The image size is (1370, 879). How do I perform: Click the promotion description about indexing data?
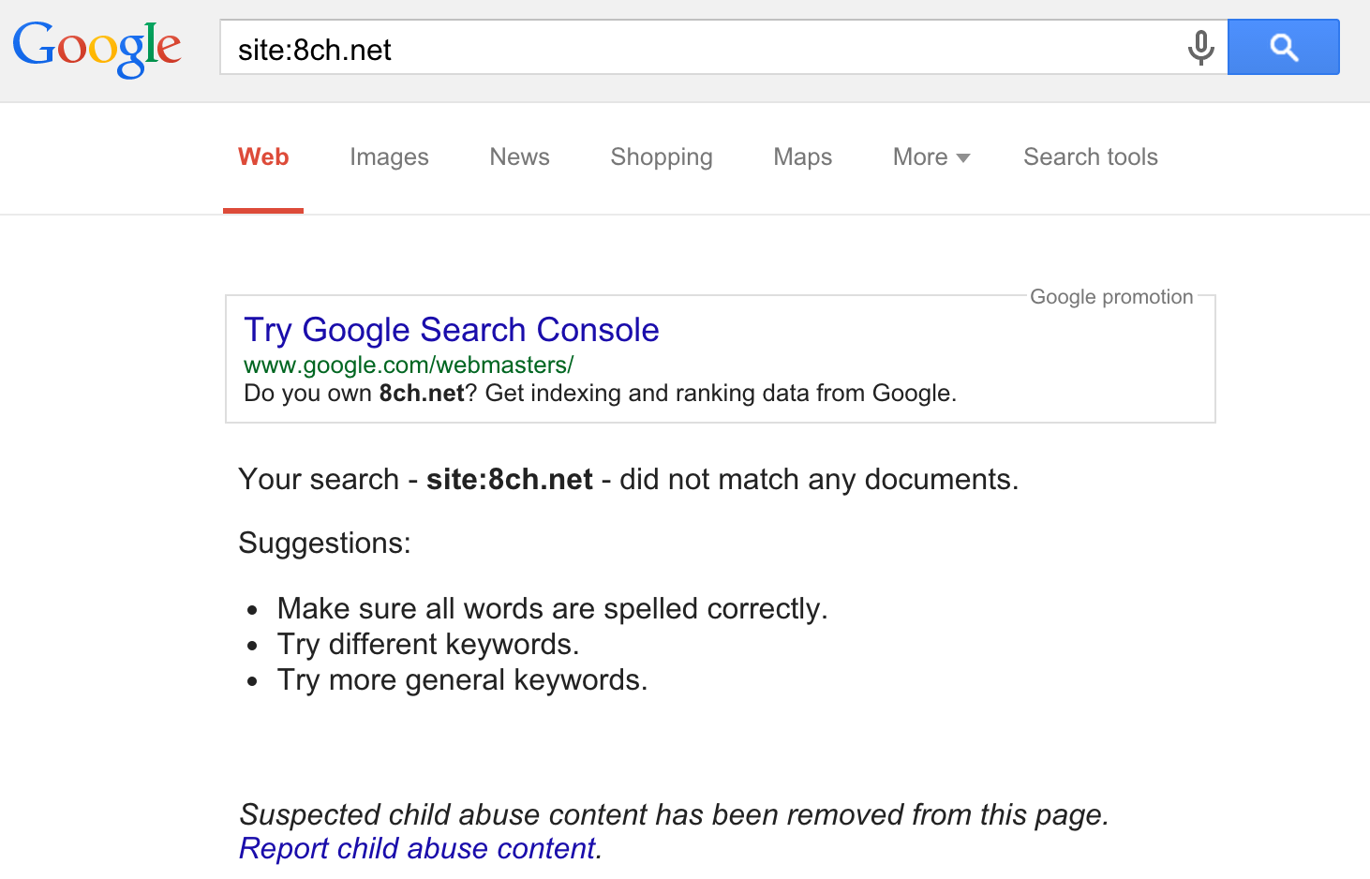point(600,394)
